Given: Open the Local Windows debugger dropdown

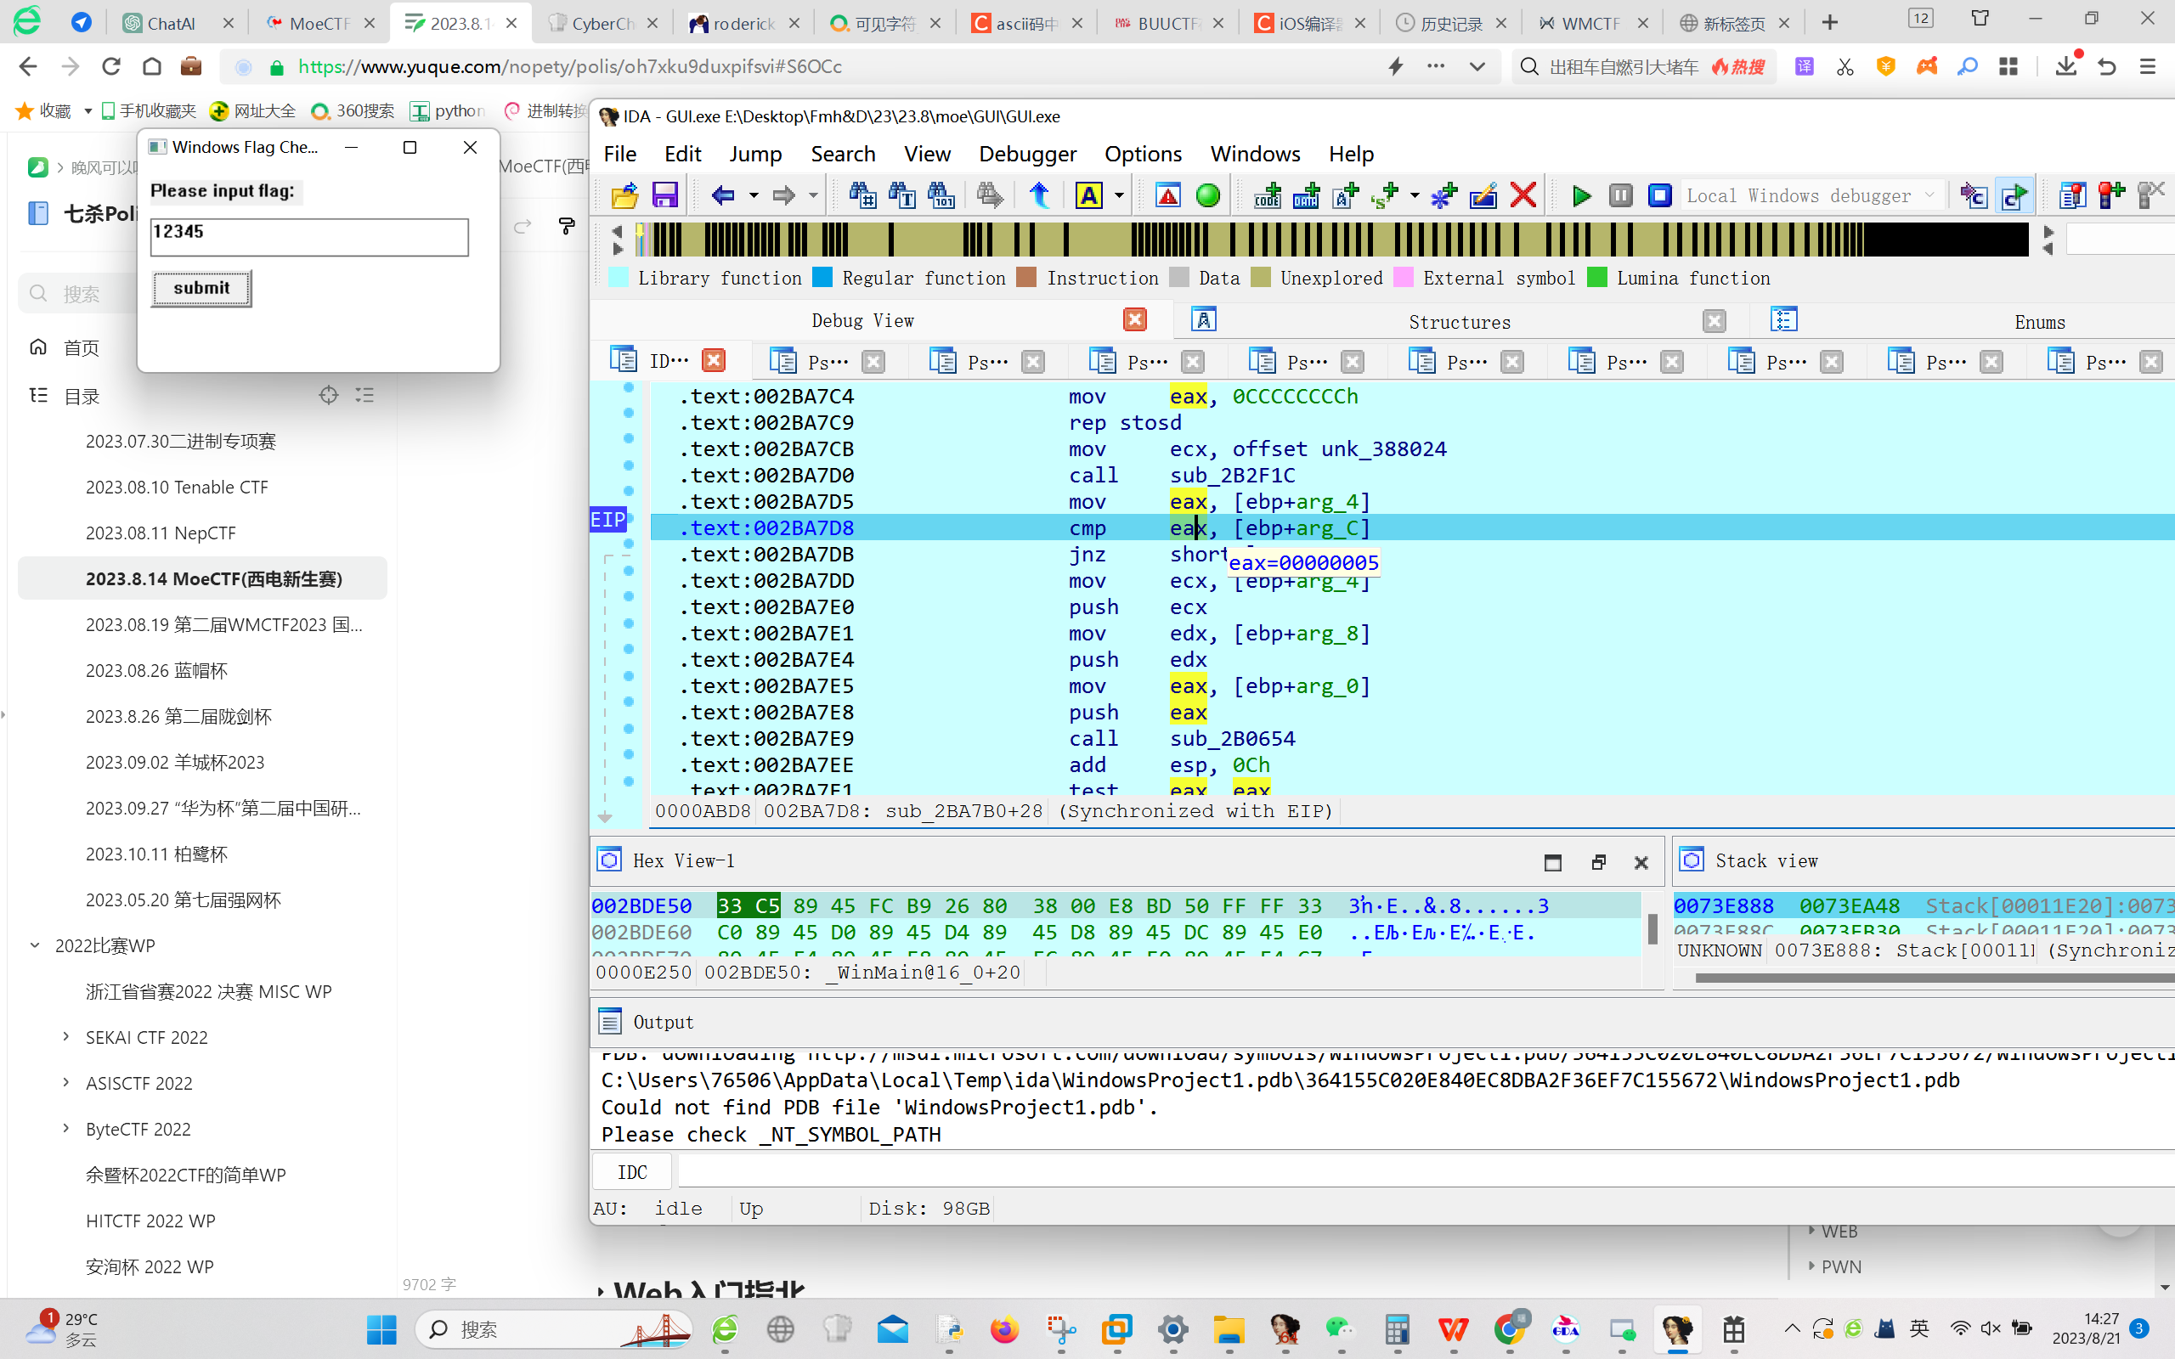Looking at the screenshot, I should click(1929, 195).
